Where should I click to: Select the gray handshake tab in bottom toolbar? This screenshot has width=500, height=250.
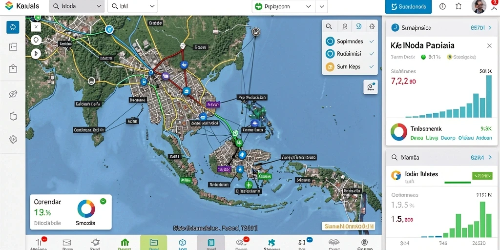(334, 243)
